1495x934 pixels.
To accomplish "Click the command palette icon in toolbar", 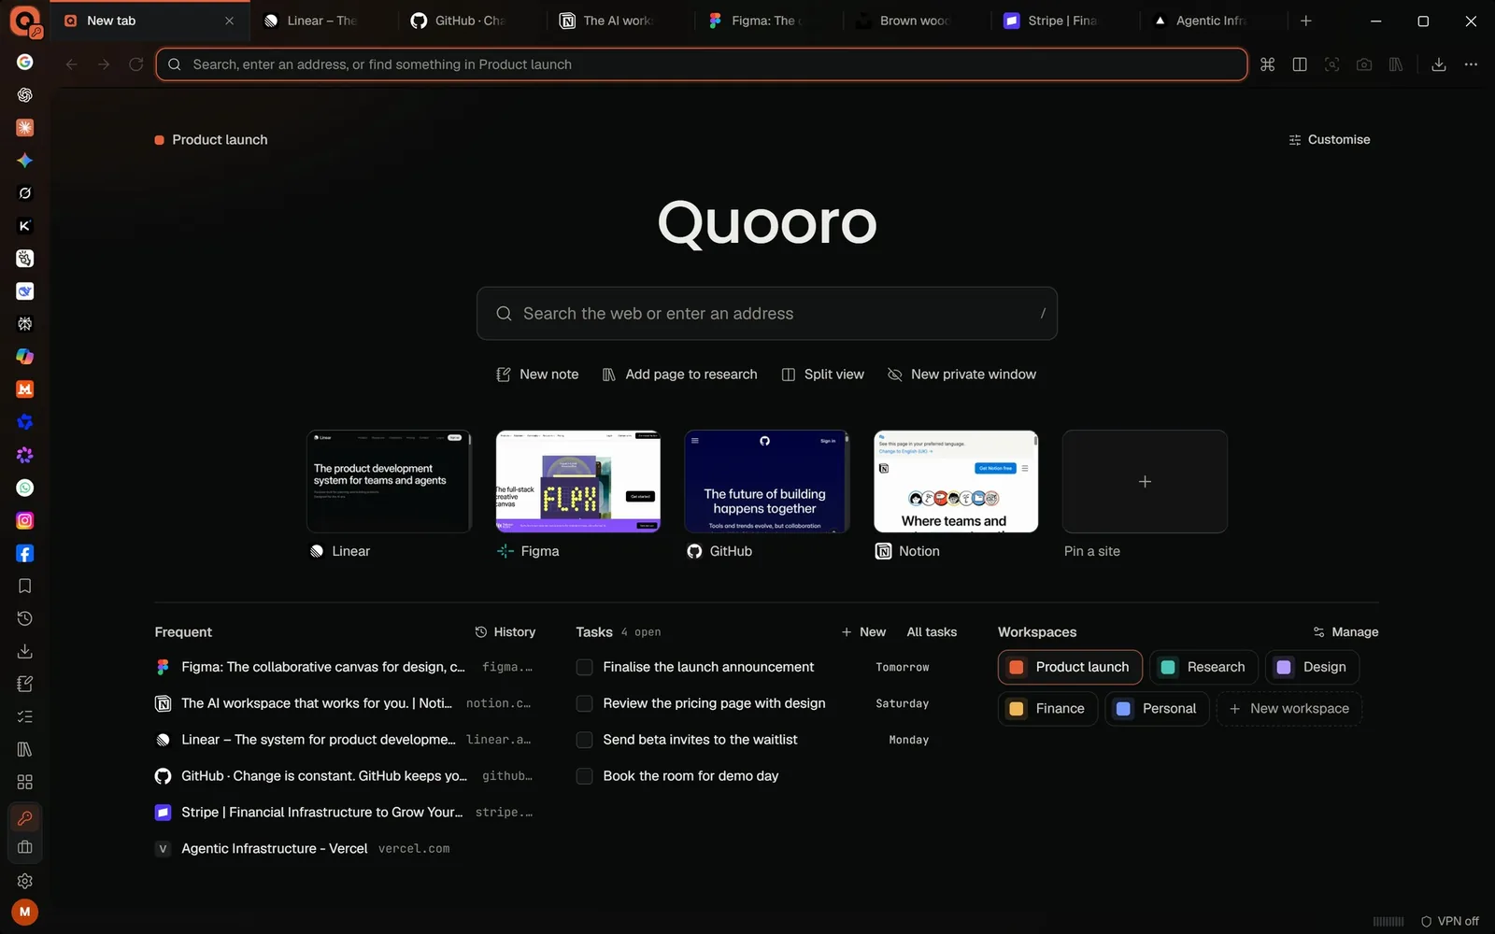I will tap(1267, 64).
